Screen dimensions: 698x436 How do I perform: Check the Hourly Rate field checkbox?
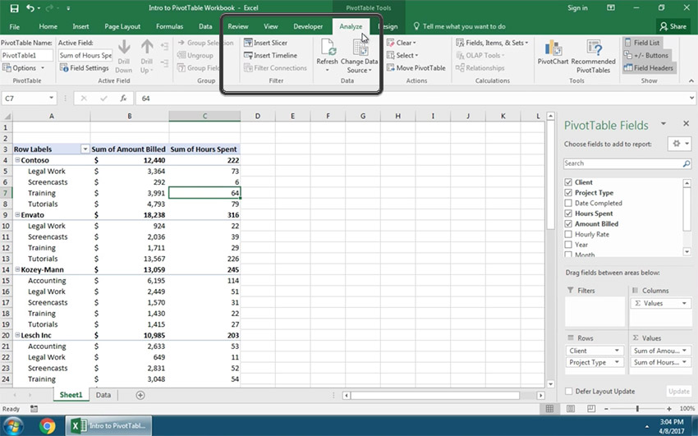pyautogui.click(x=568, y=235)
